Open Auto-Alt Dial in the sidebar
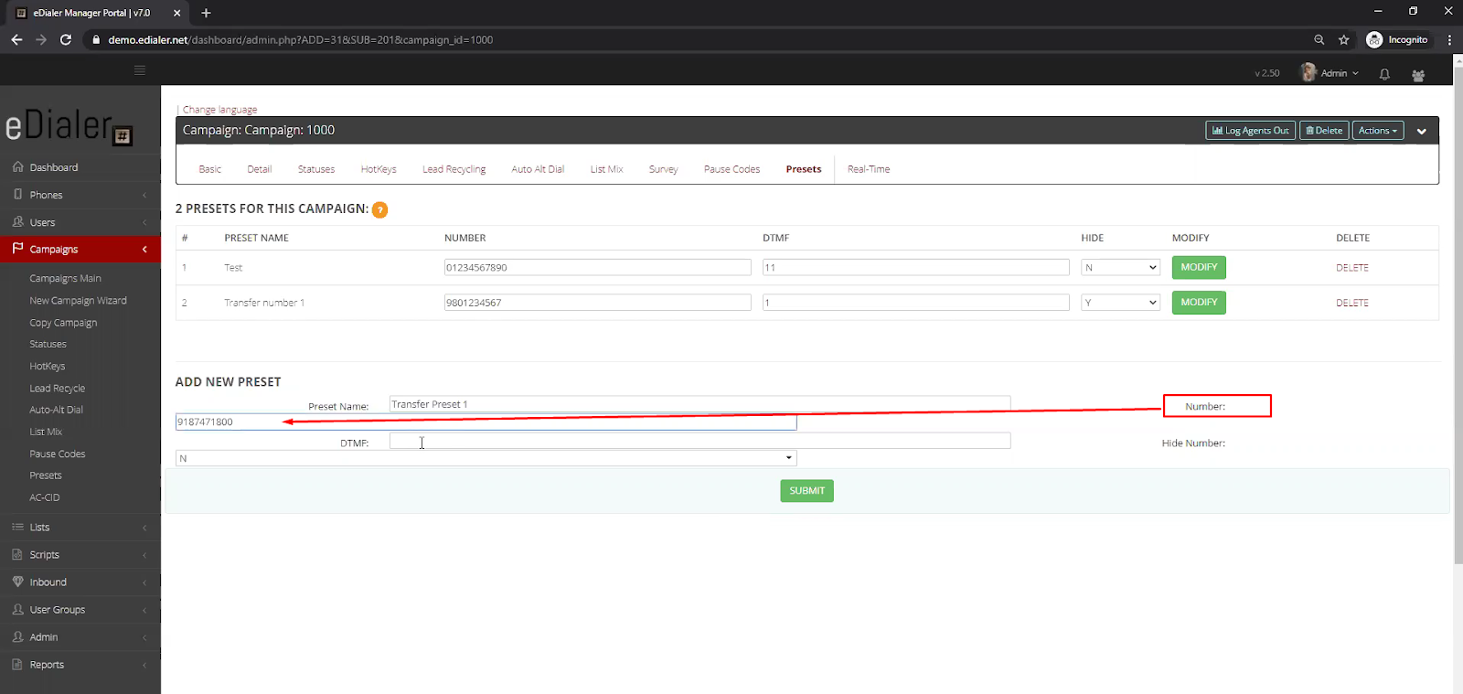1463x694 pixels. click(56, 411)
